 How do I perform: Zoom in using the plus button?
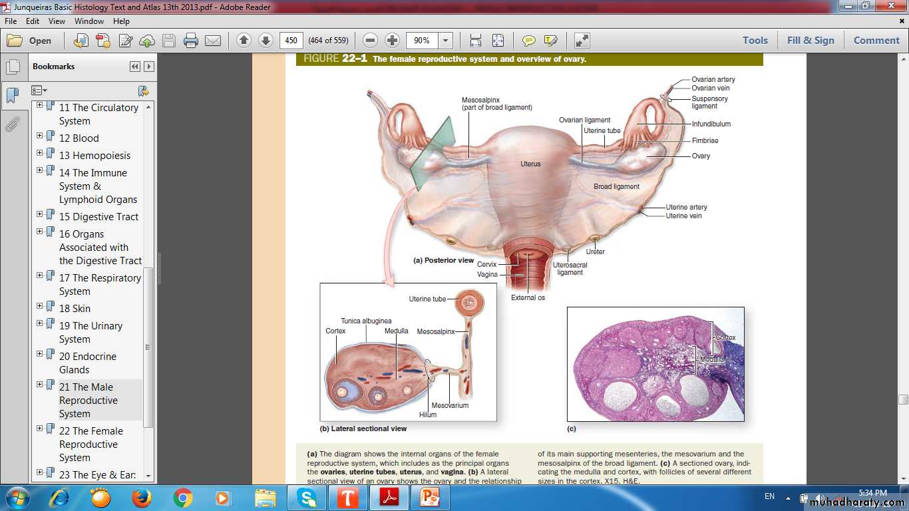tap(393, 41)
